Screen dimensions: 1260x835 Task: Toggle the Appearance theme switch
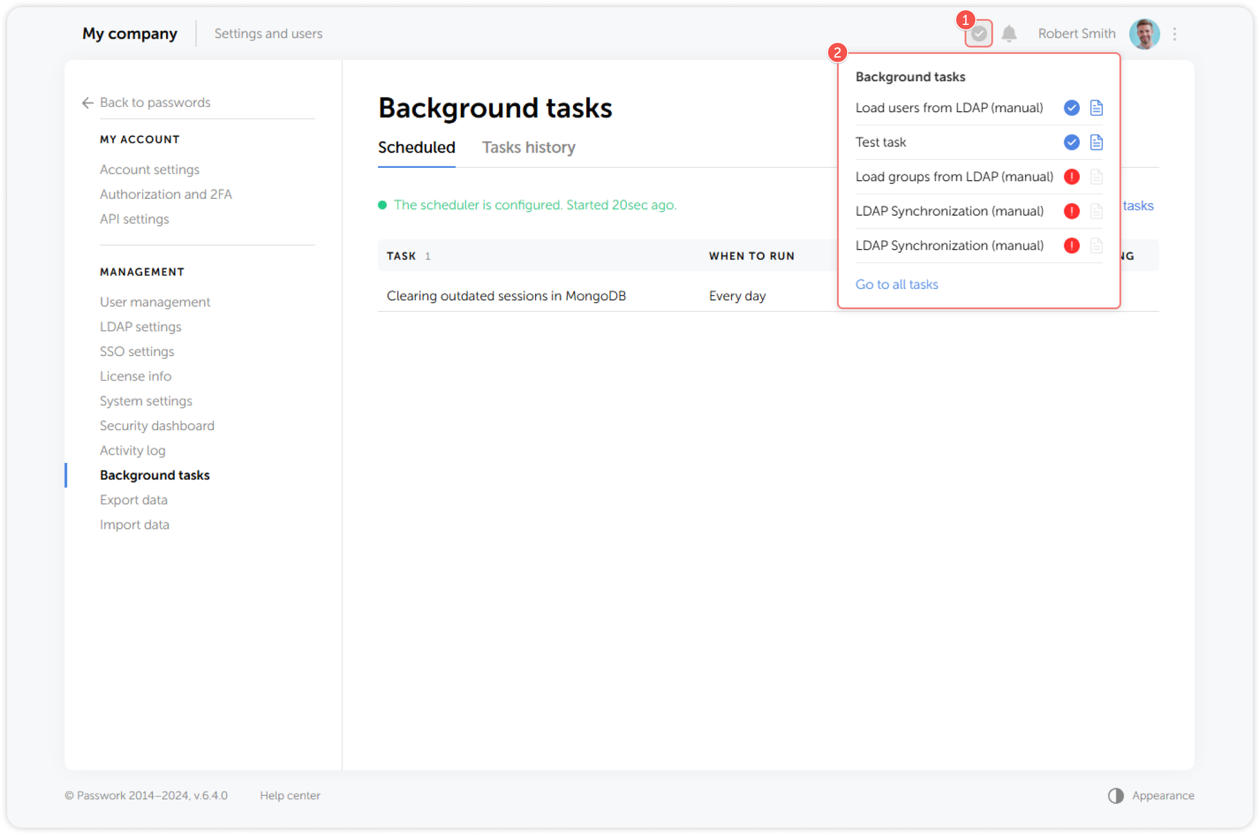pyautogui.click(x=1116, y=795)
